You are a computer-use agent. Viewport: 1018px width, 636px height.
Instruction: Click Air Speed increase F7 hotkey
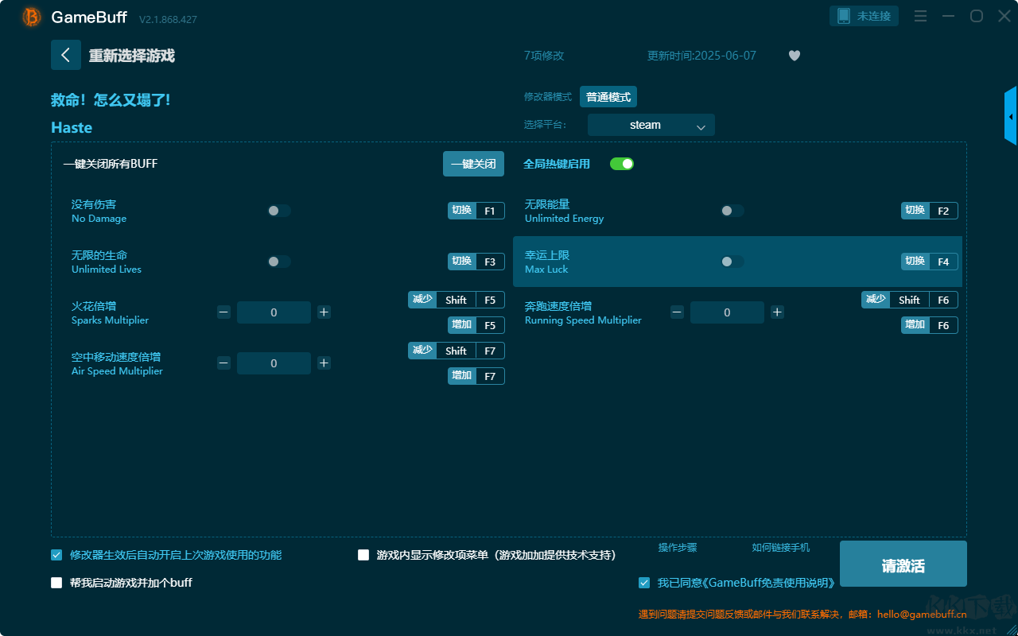click(x=476, y=376)
